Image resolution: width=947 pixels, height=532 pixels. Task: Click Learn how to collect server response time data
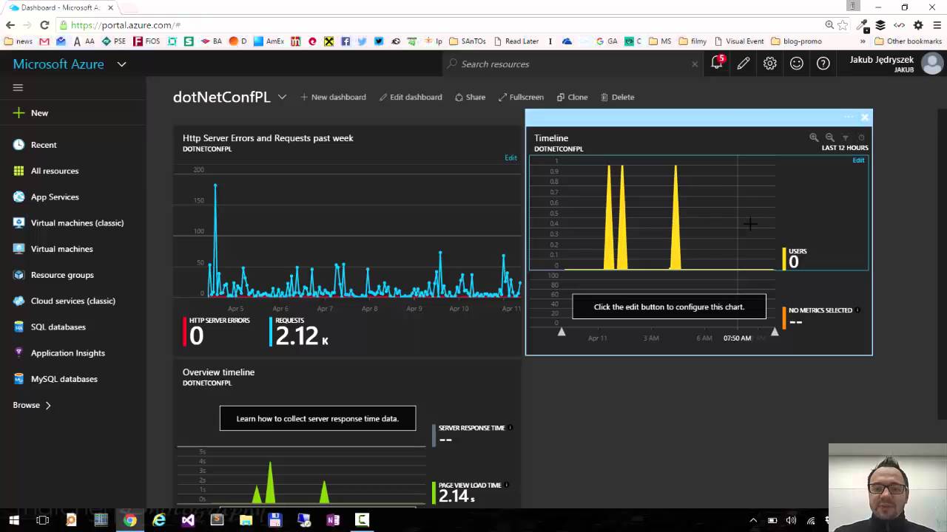pyautogui.click(x=317, y=418)
